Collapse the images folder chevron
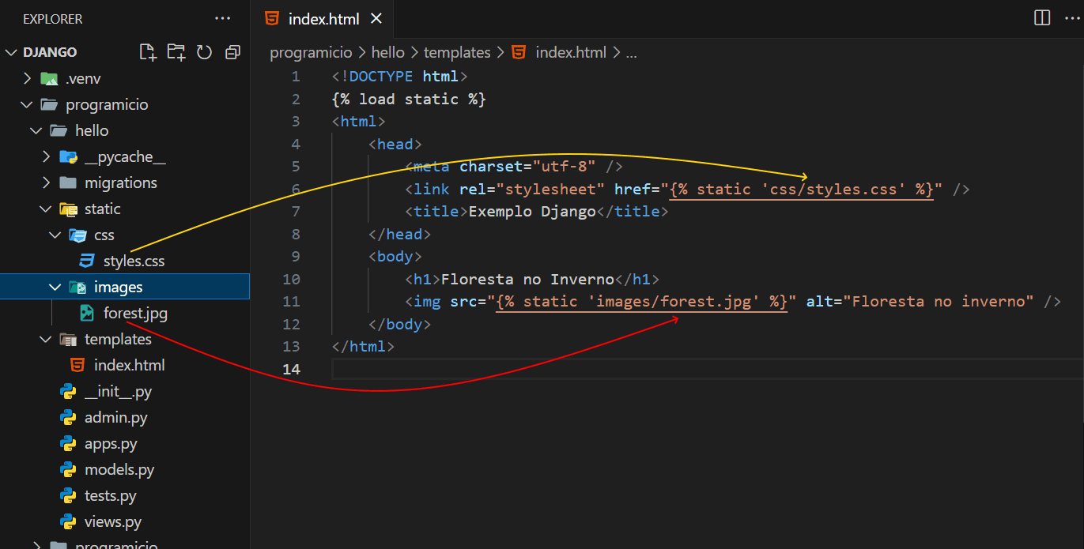 pyautogui.click(x=55, y=287)
